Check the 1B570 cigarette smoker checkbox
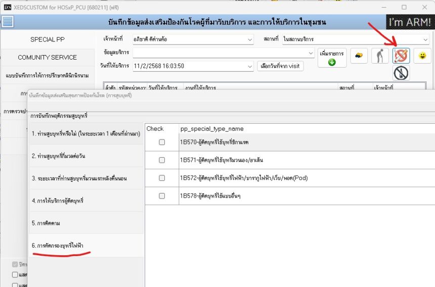The height and width of the screenshot is (287, 435). pyautogui.click(x=162, y=142)
